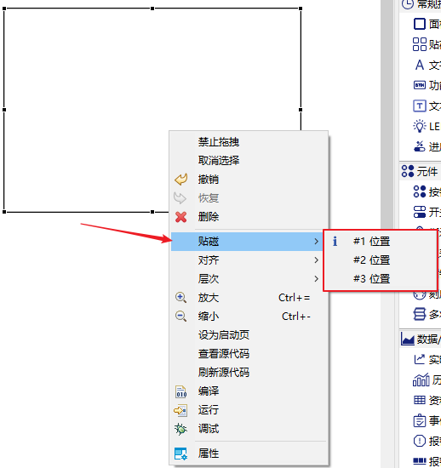441x468 pixels.
Task: Expand the 对齐 submenu arrow
Action: click(316, 260)
